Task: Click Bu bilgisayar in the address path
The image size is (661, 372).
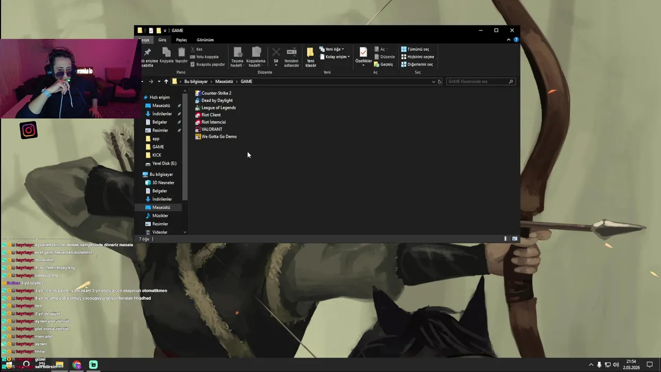Action: click(196, 82)
